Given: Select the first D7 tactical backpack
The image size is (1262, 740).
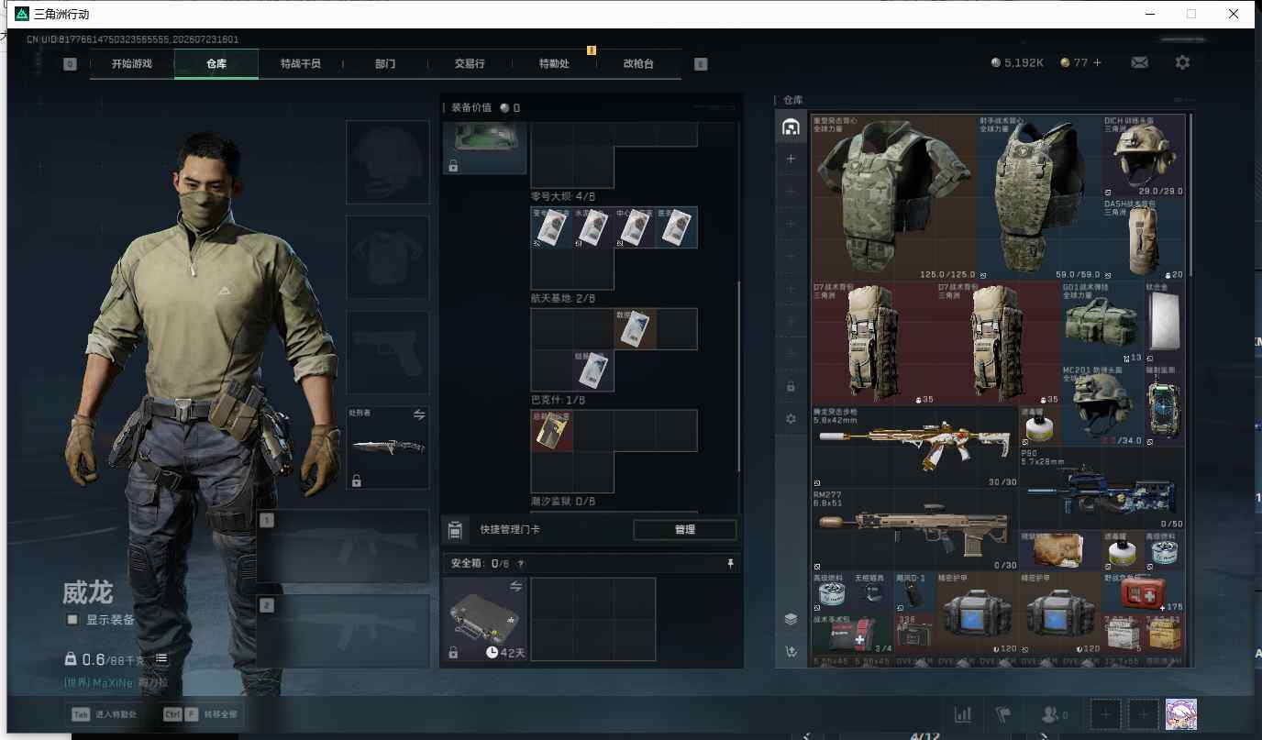Looking at the screenshot, I should point(873,343).
